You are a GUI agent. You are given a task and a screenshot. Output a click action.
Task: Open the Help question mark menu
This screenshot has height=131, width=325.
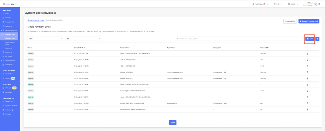click(274, 4)
